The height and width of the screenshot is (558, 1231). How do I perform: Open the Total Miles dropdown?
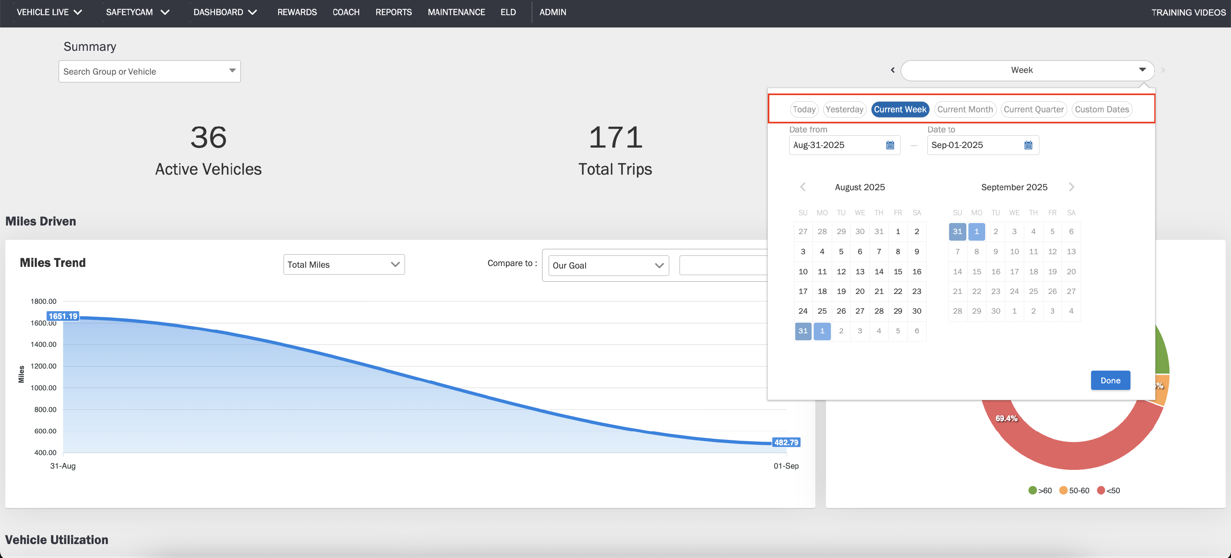tap(343, 264)
